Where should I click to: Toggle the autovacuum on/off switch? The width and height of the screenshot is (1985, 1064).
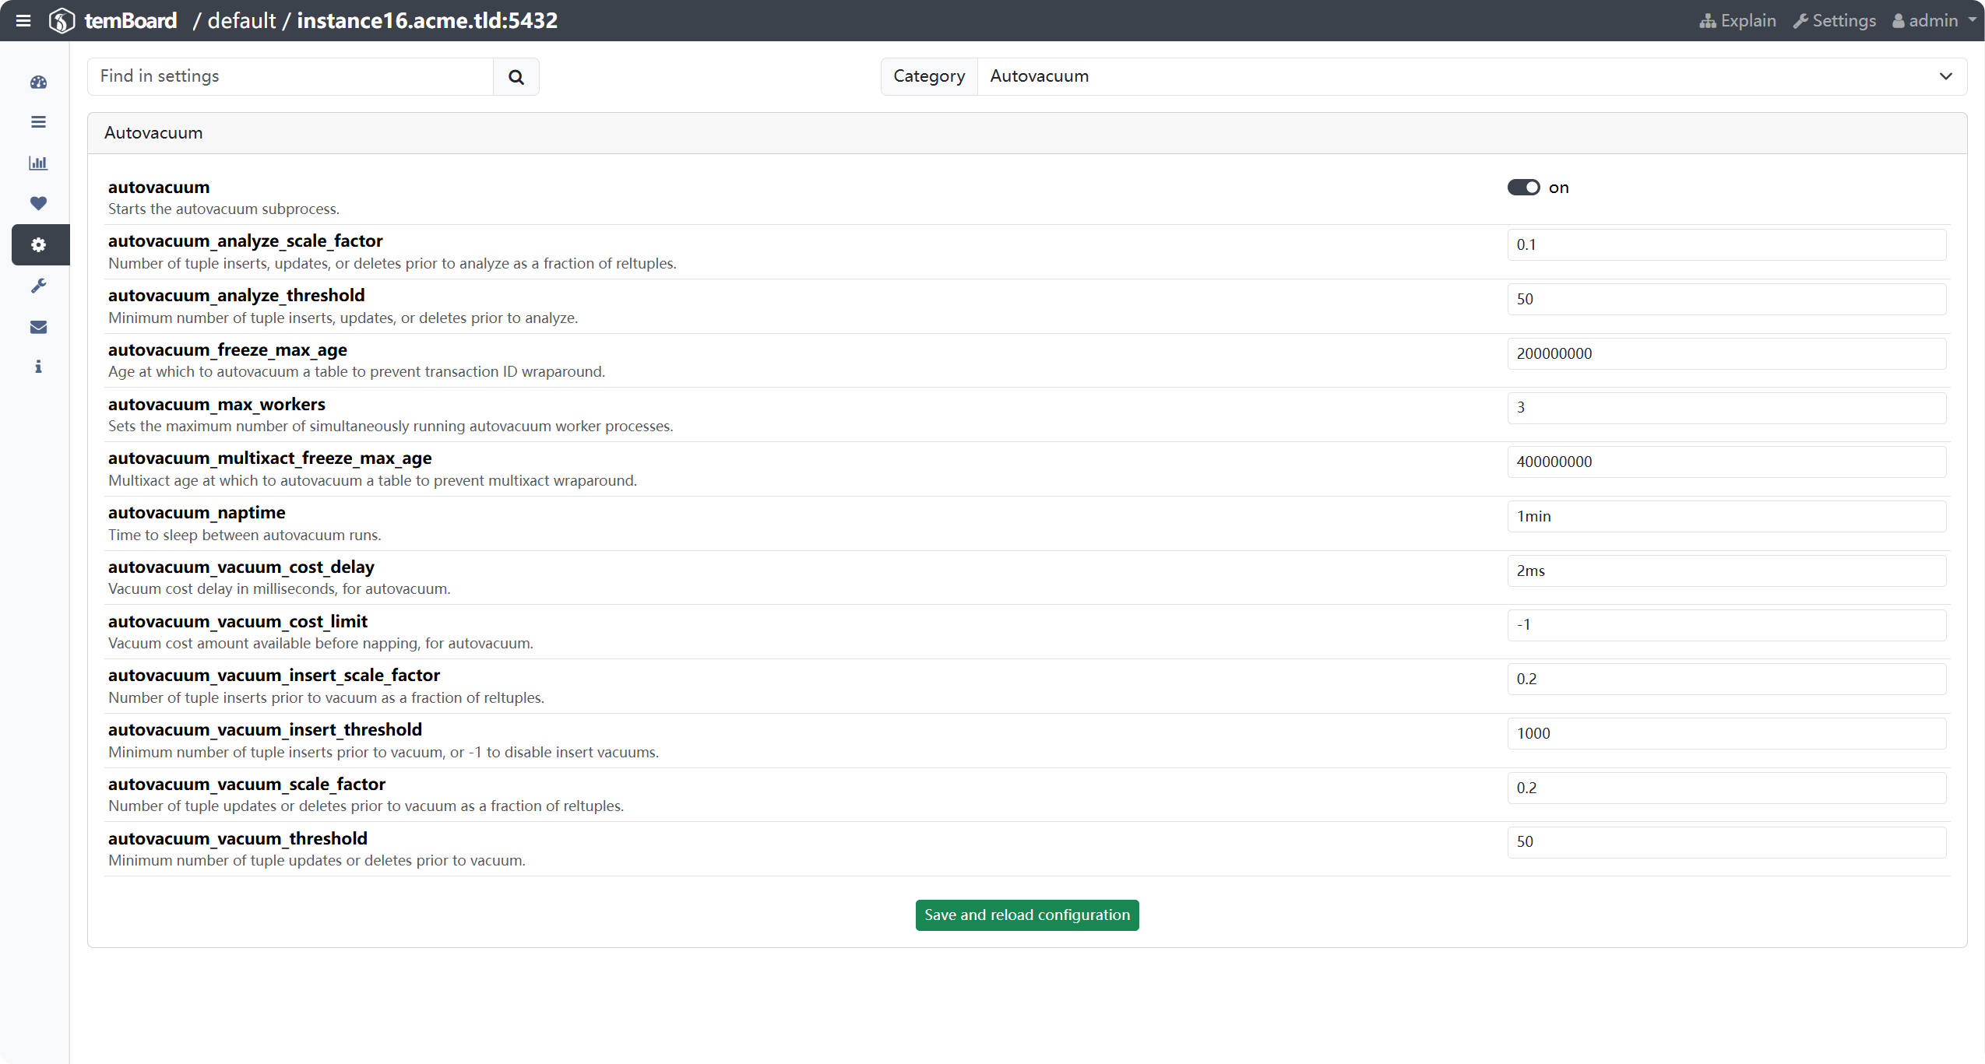coord(1523,188)
